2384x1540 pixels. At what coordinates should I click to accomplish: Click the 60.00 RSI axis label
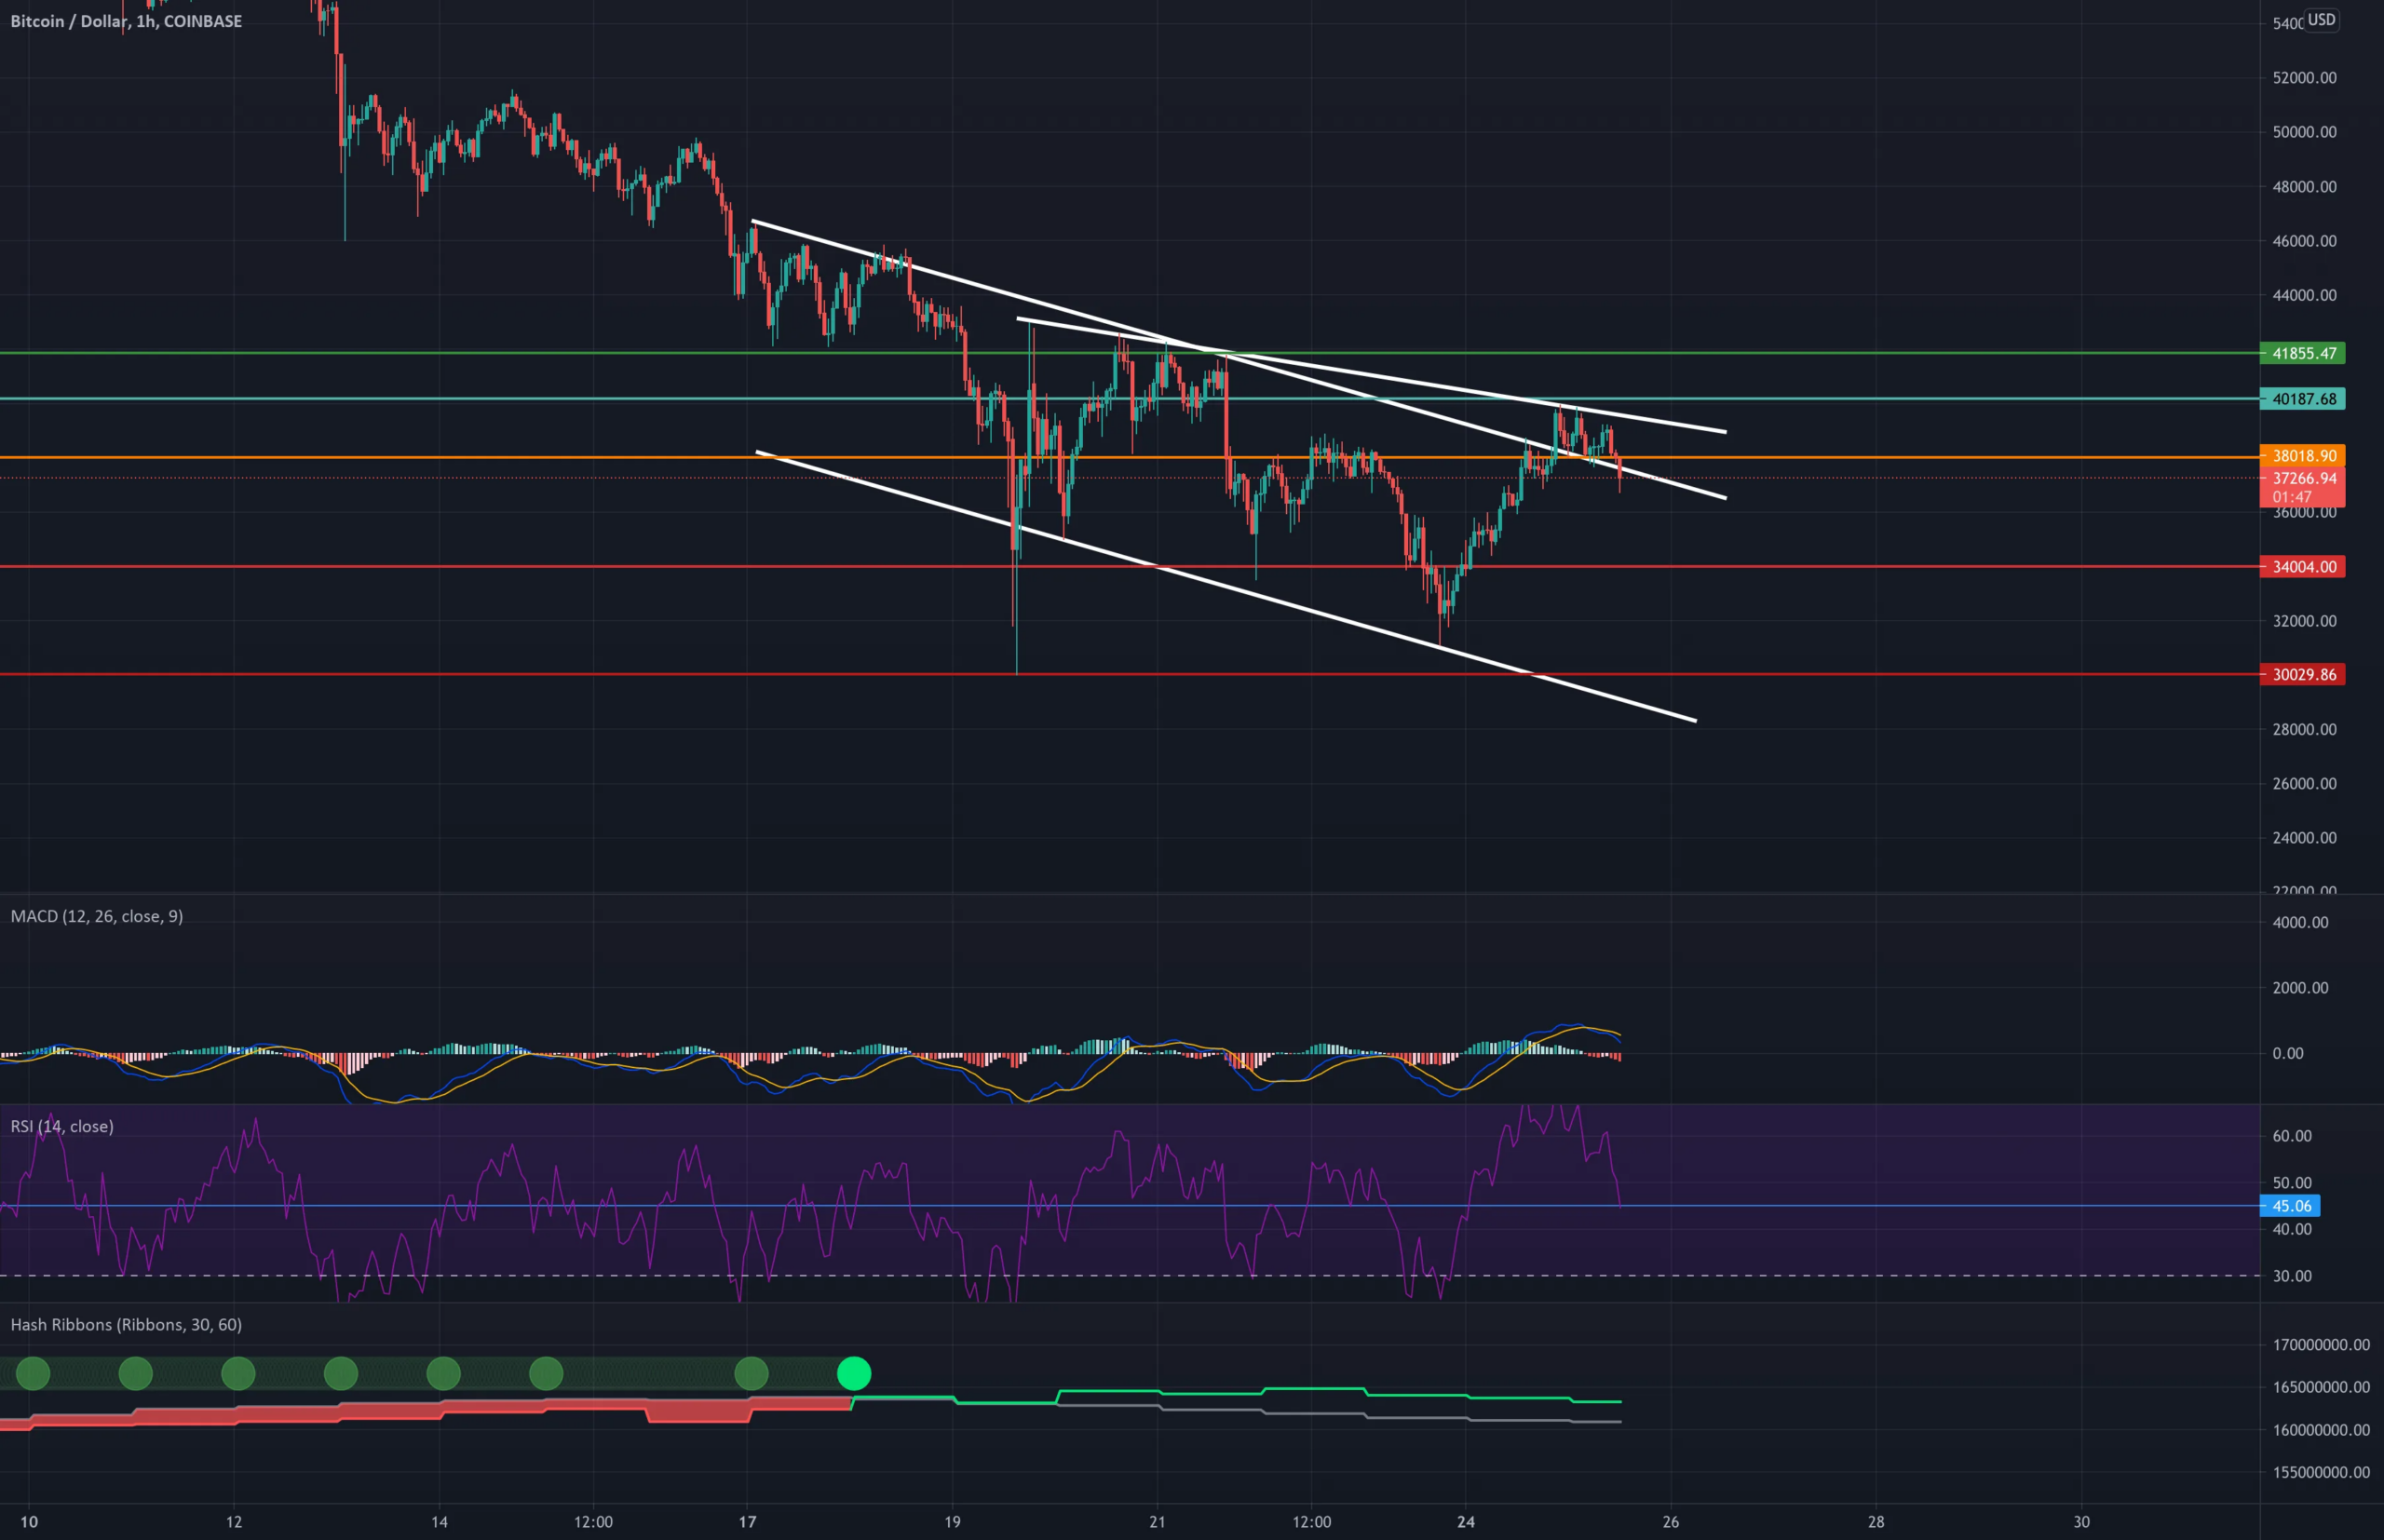point(2292,1136)
